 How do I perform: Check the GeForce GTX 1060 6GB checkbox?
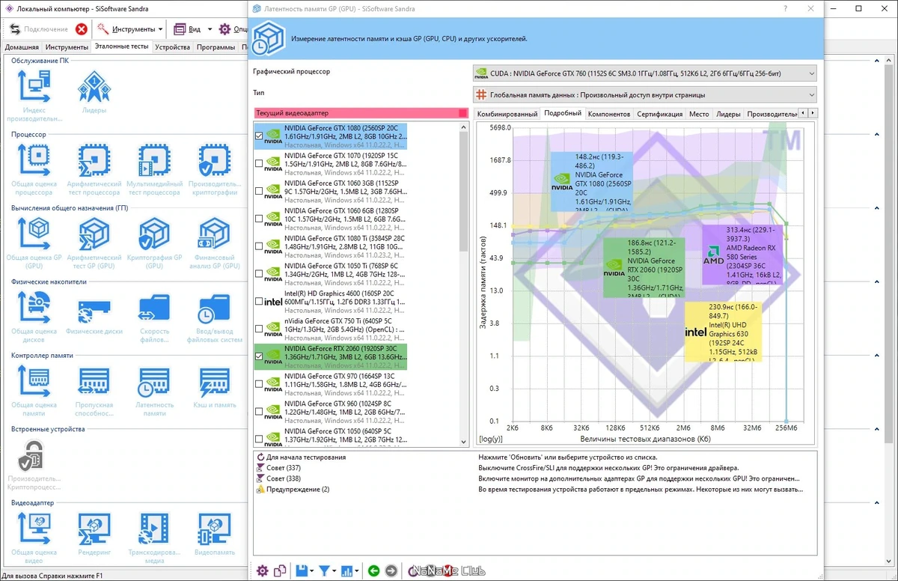(259, 219)
